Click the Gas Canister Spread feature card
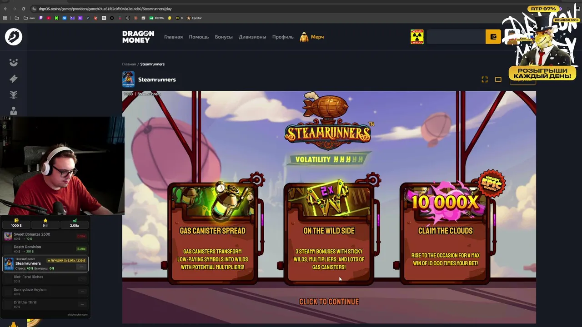Viewport: 582px width, 327px height. point(213,233)
